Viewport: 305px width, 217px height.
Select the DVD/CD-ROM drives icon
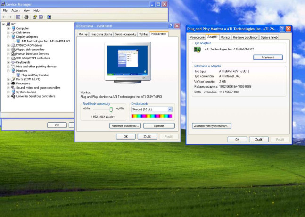pos(13,45)
